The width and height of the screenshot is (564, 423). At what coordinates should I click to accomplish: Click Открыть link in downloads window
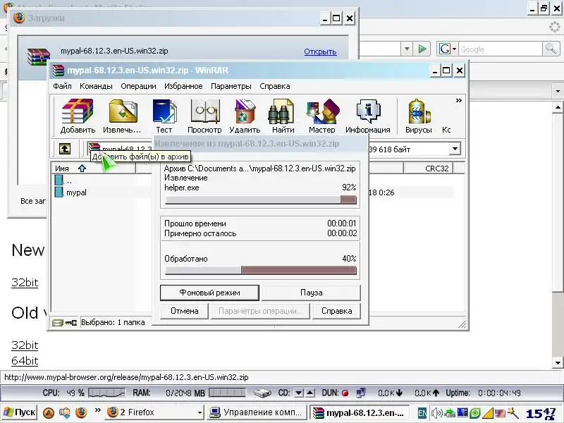tap(320, 51)
